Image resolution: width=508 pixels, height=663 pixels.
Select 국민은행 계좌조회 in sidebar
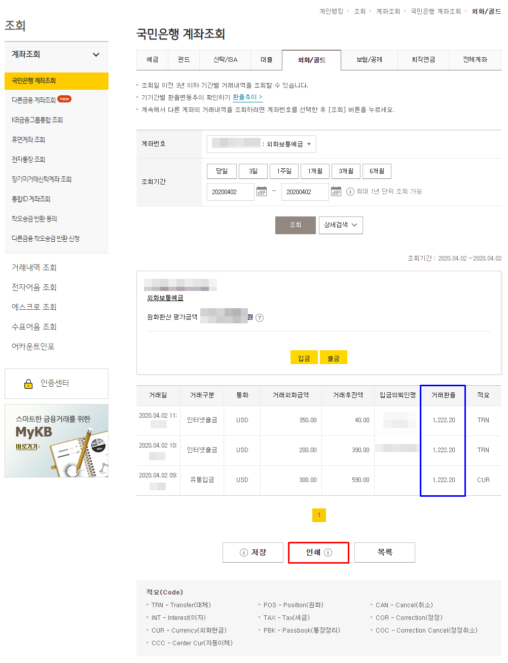[56, 81]
